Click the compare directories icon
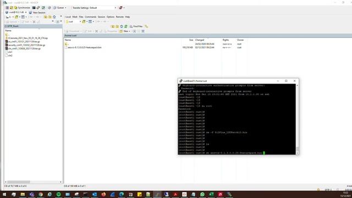Viewport: 352px width, 198px height. (x=12, y=8)
